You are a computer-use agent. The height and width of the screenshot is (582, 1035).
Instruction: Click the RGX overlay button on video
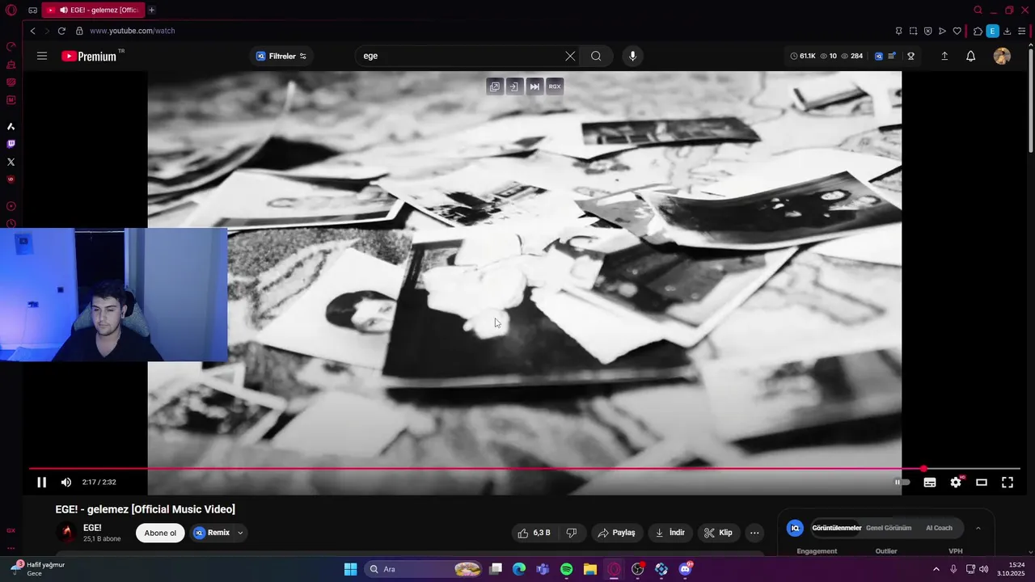555,86
